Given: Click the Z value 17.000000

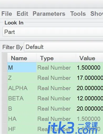Looking at the screenshot, I should coord(90,78).
